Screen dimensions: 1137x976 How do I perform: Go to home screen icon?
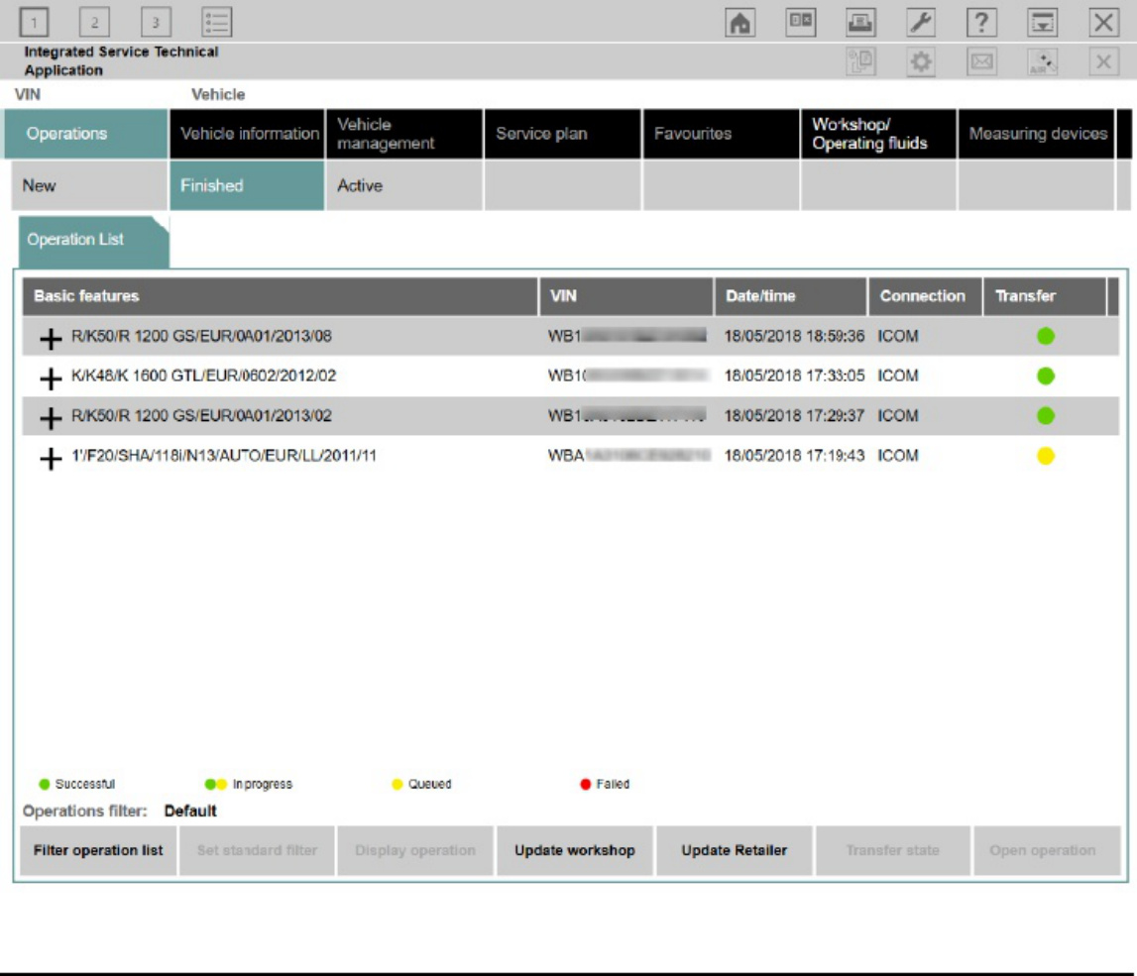[x=739, y=23]
